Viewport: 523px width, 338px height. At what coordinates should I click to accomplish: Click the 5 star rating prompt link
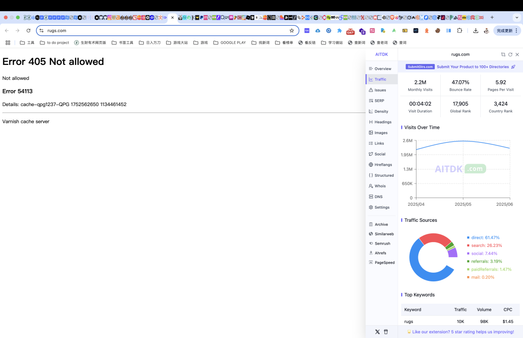click(x=461, y=332)
